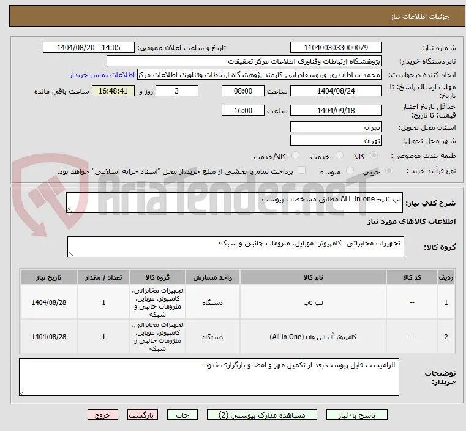466x431 pixels.
Task: Click the remaining days field showing 3
Action: coord(177,91)
